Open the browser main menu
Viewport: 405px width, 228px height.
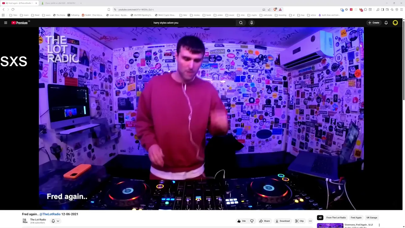(402, 9)
